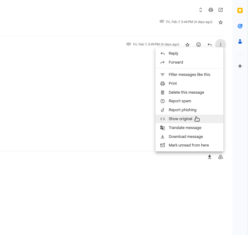Click the reply arrow icon
248x235 pixels.
[x=209, y=45]
